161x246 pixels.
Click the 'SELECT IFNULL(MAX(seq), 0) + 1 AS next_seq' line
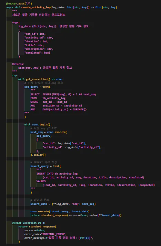click(x=63, y=94)
